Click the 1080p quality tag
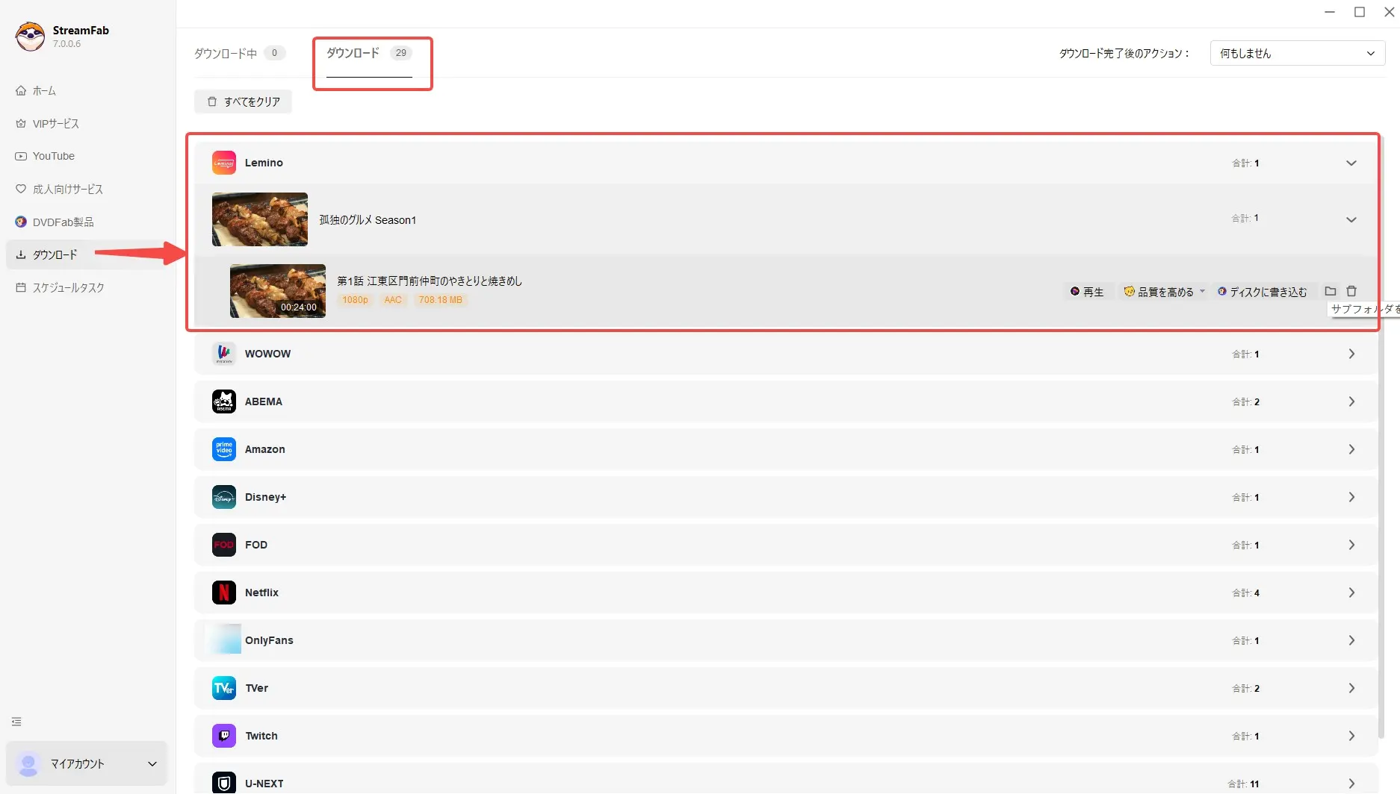This screenshot has width=1400, height=794. (355, 300)
